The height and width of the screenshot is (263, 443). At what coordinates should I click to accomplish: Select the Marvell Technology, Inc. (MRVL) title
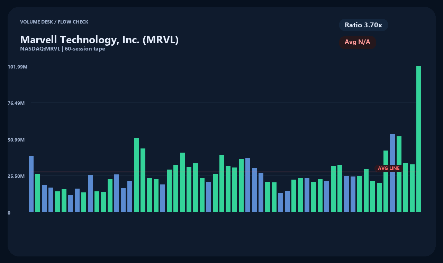click(99, 40)
